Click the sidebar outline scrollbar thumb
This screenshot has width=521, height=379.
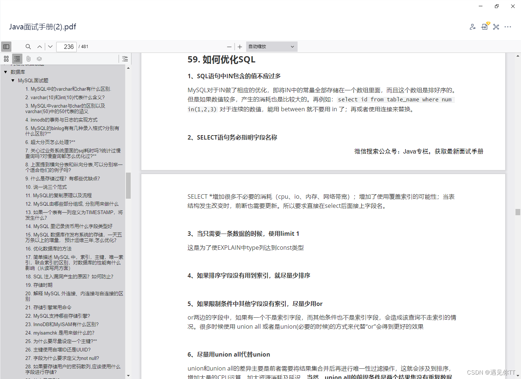coord(128,185)
